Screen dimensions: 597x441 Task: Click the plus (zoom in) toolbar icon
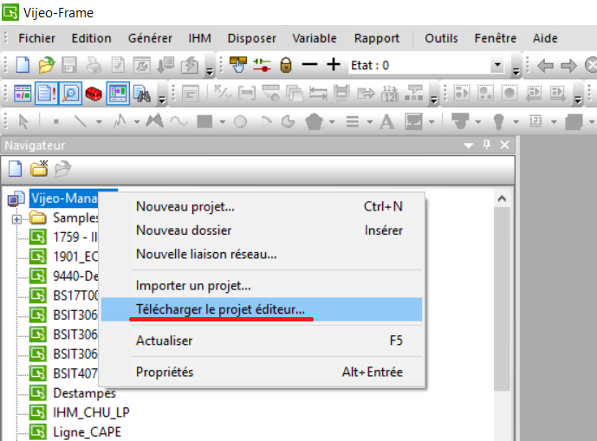(334, 64)
